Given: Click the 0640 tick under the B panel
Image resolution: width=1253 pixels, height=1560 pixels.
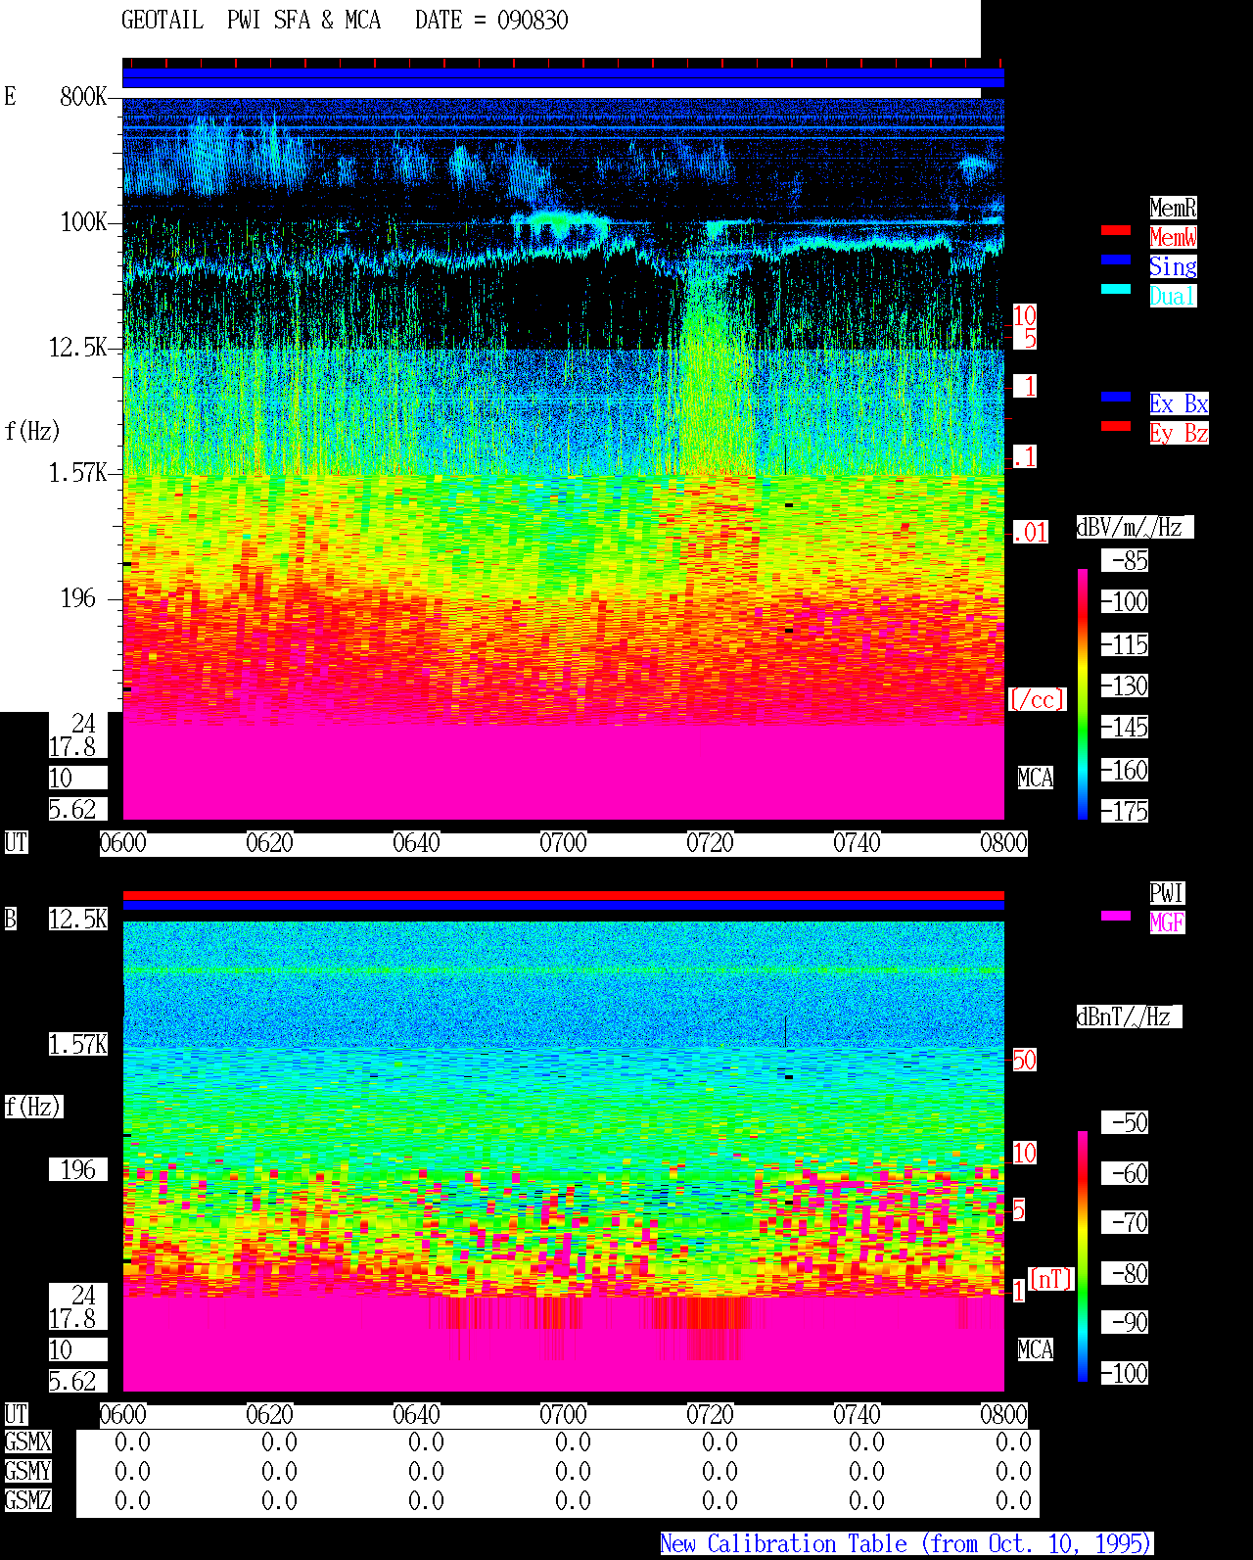Looking at the screenshot, I should pyautogui.click(x=416, y=1414).
